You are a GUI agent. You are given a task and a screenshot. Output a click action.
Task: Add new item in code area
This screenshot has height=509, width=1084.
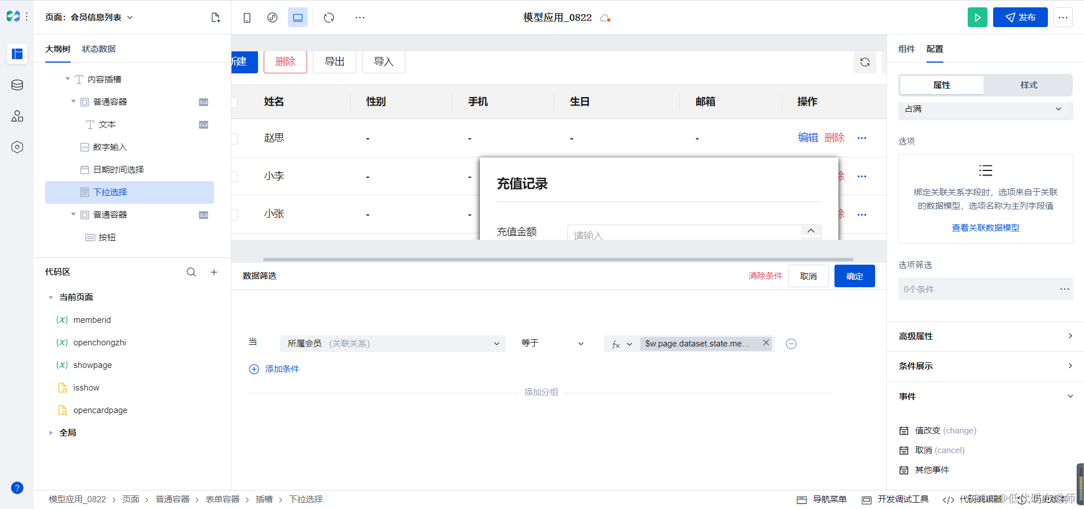[x=214, y=272]
